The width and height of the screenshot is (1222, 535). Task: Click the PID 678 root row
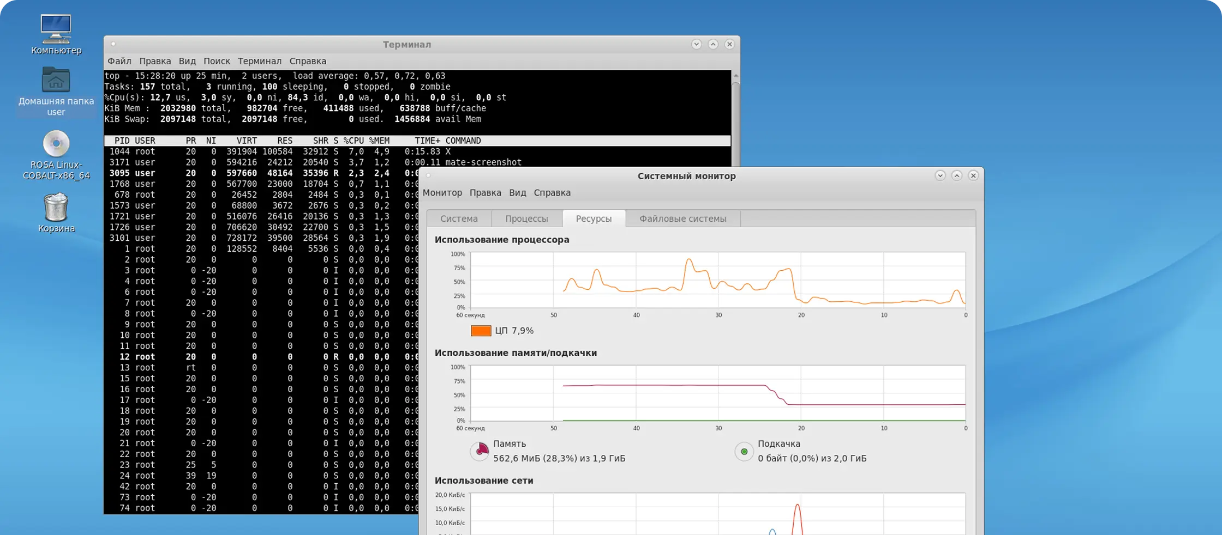tap(261, 195)
